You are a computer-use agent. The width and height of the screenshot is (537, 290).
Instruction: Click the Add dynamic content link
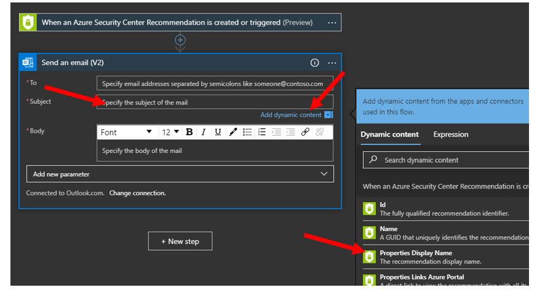pyautogui.click(x=291, y=115)
